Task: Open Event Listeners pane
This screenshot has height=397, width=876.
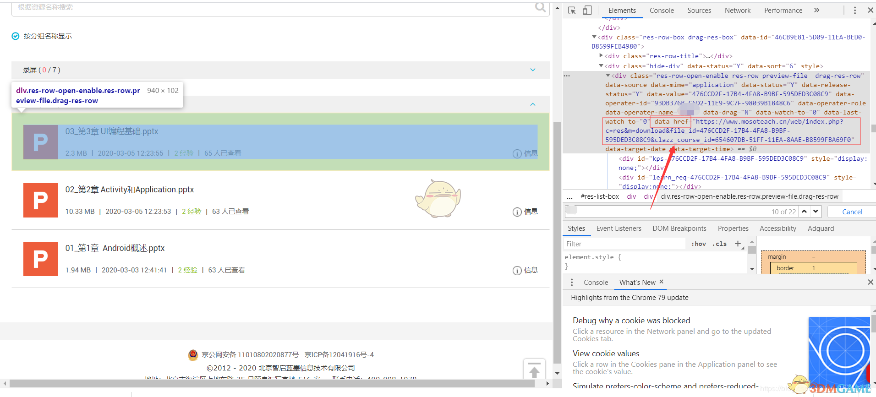Action: [619, 228]
